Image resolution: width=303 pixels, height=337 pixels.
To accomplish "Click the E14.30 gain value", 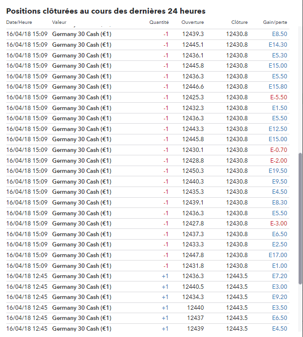I will click(x=278, y=45).
